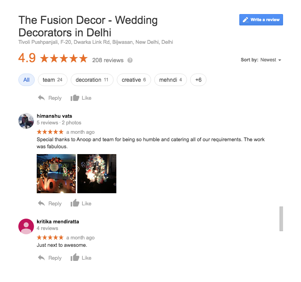Image resolution: width=301 pixels, height=282 pixels.
Task: Click the help question mark icon
Action: tap(130, 60)
